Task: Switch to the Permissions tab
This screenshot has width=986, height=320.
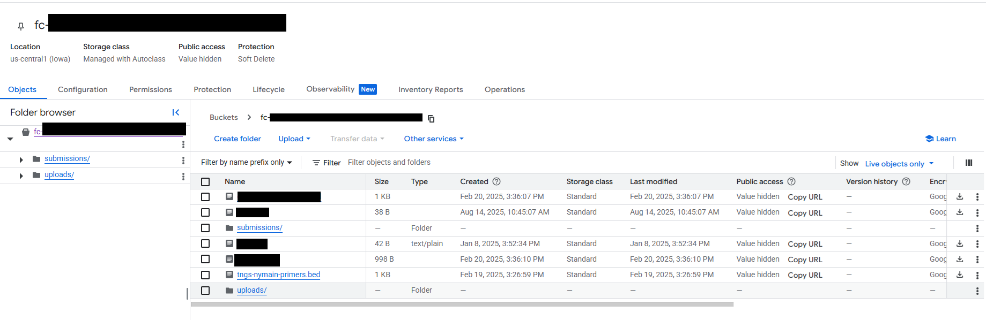Action: click(150, 89)
